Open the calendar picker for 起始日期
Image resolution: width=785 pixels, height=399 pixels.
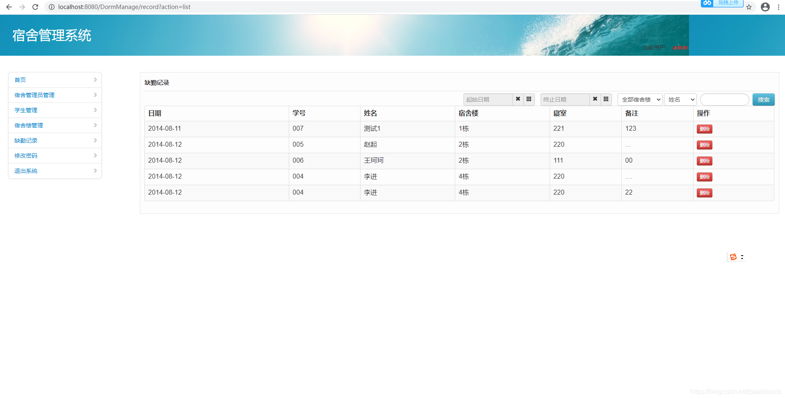pyautogui.click(x=529, y=99)
